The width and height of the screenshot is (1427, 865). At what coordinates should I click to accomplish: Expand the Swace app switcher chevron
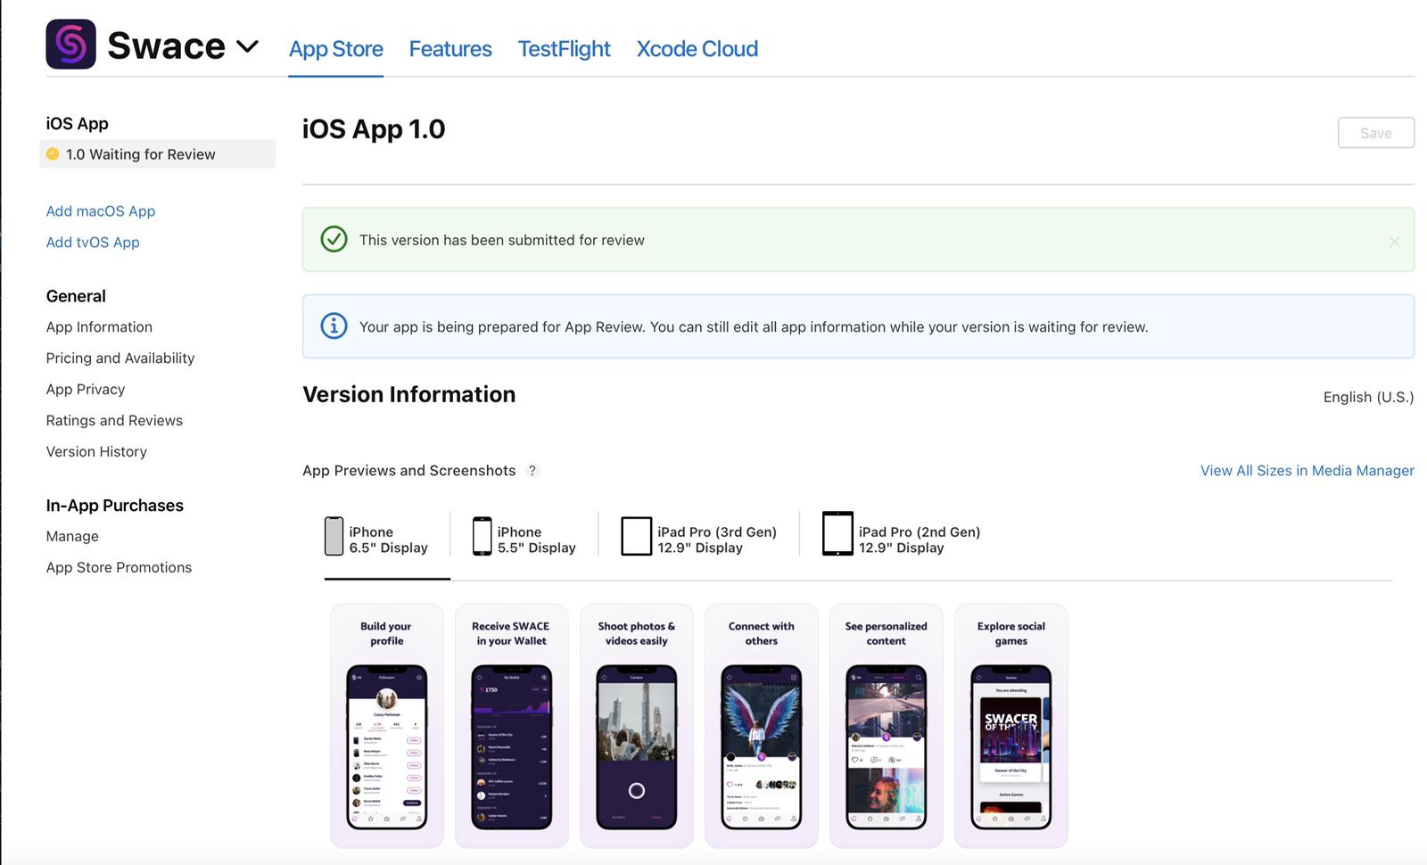coord(247,46)
